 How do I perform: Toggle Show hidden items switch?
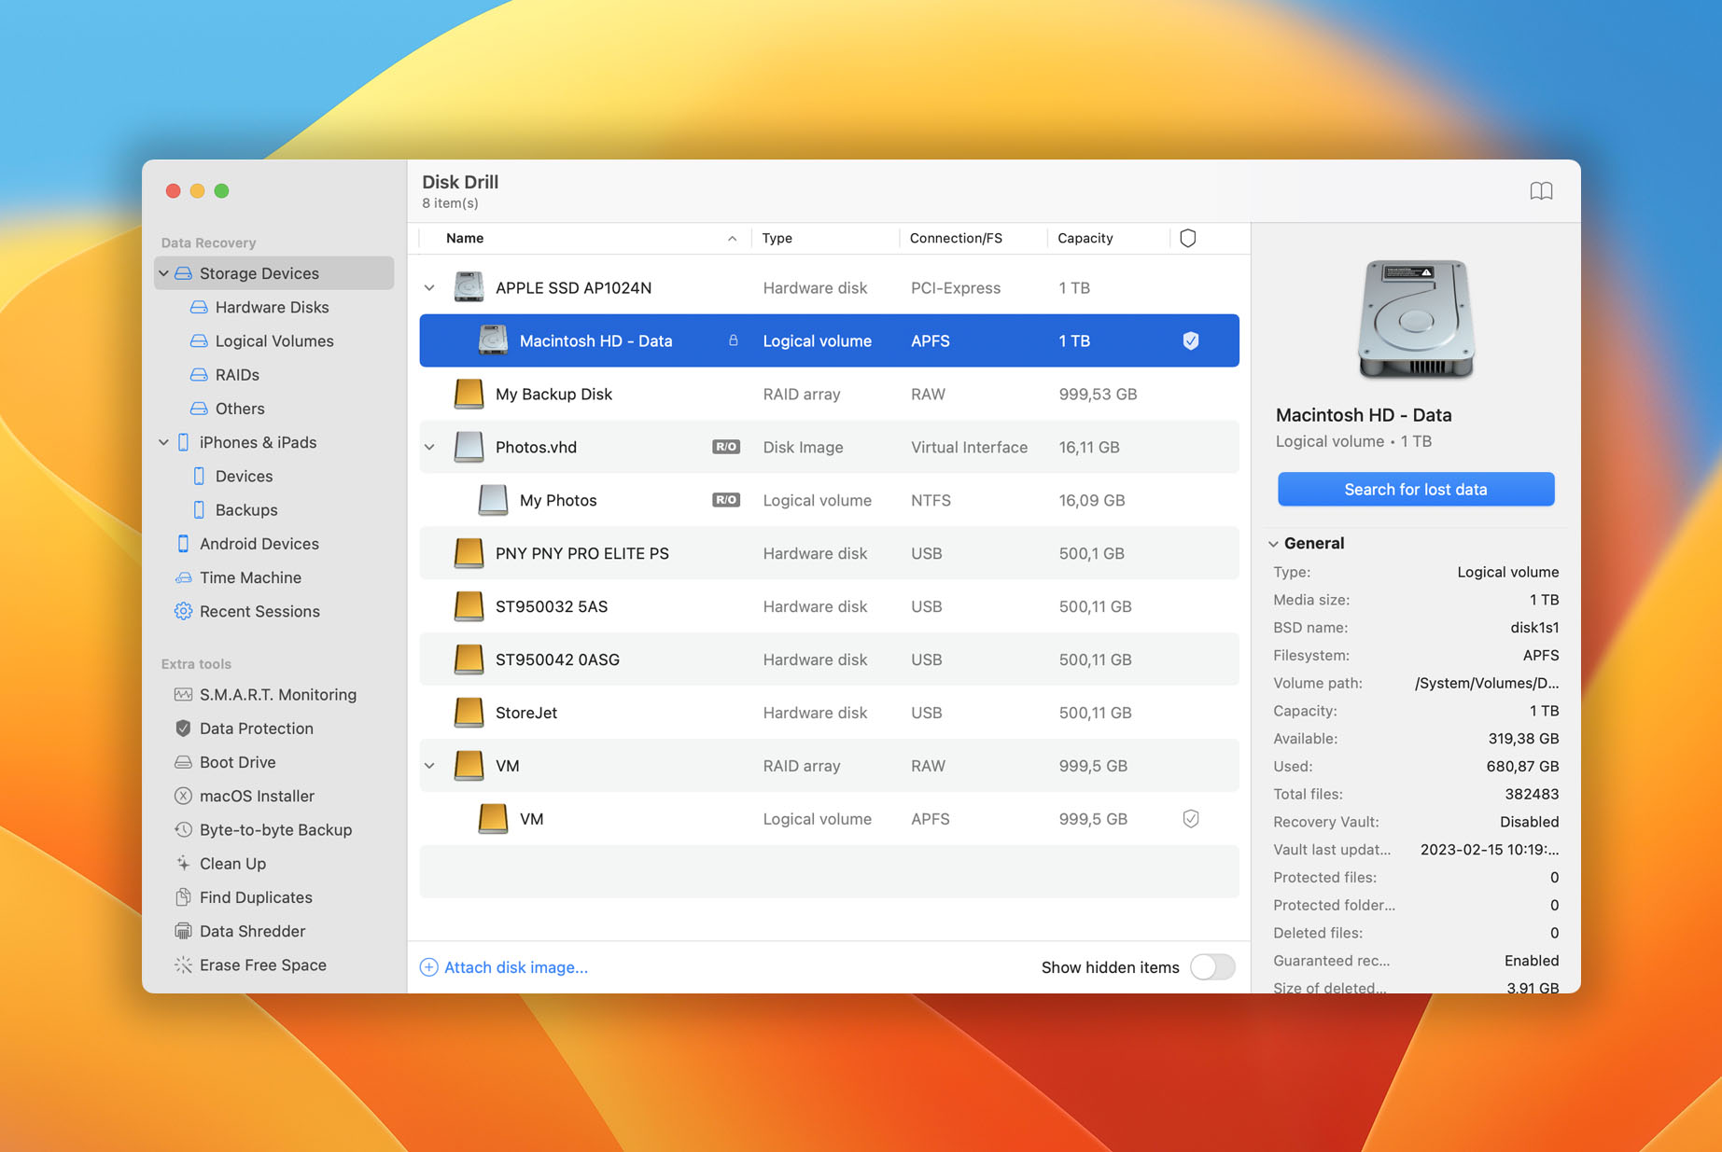click(x=1212, y=967)
